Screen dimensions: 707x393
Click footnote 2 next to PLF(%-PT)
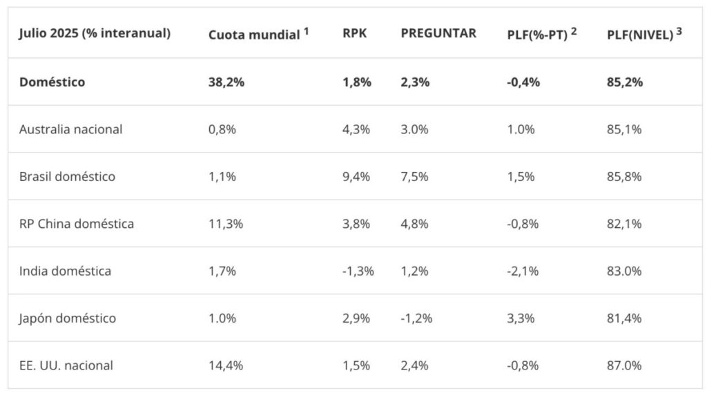(574, 30)
